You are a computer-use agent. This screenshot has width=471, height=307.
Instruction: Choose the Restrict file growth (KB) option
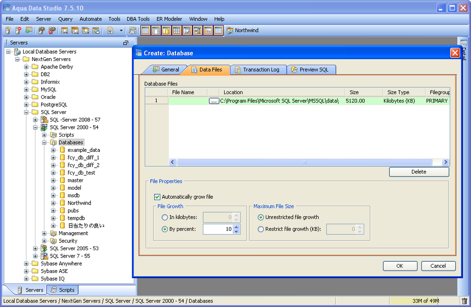pos(261,229)
